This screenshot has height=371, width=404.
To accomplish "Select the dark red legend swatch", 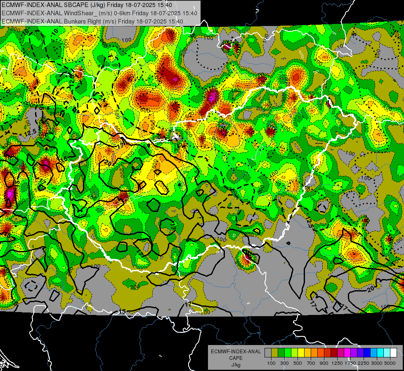I will (x=334, y=352).
